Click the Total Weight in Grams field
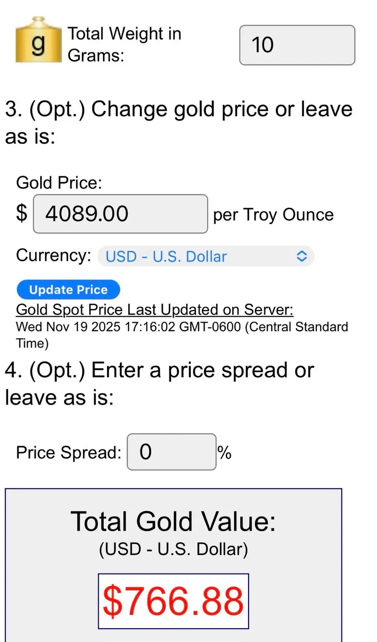Viewport: 377px width, 642px height. point(297,45)
